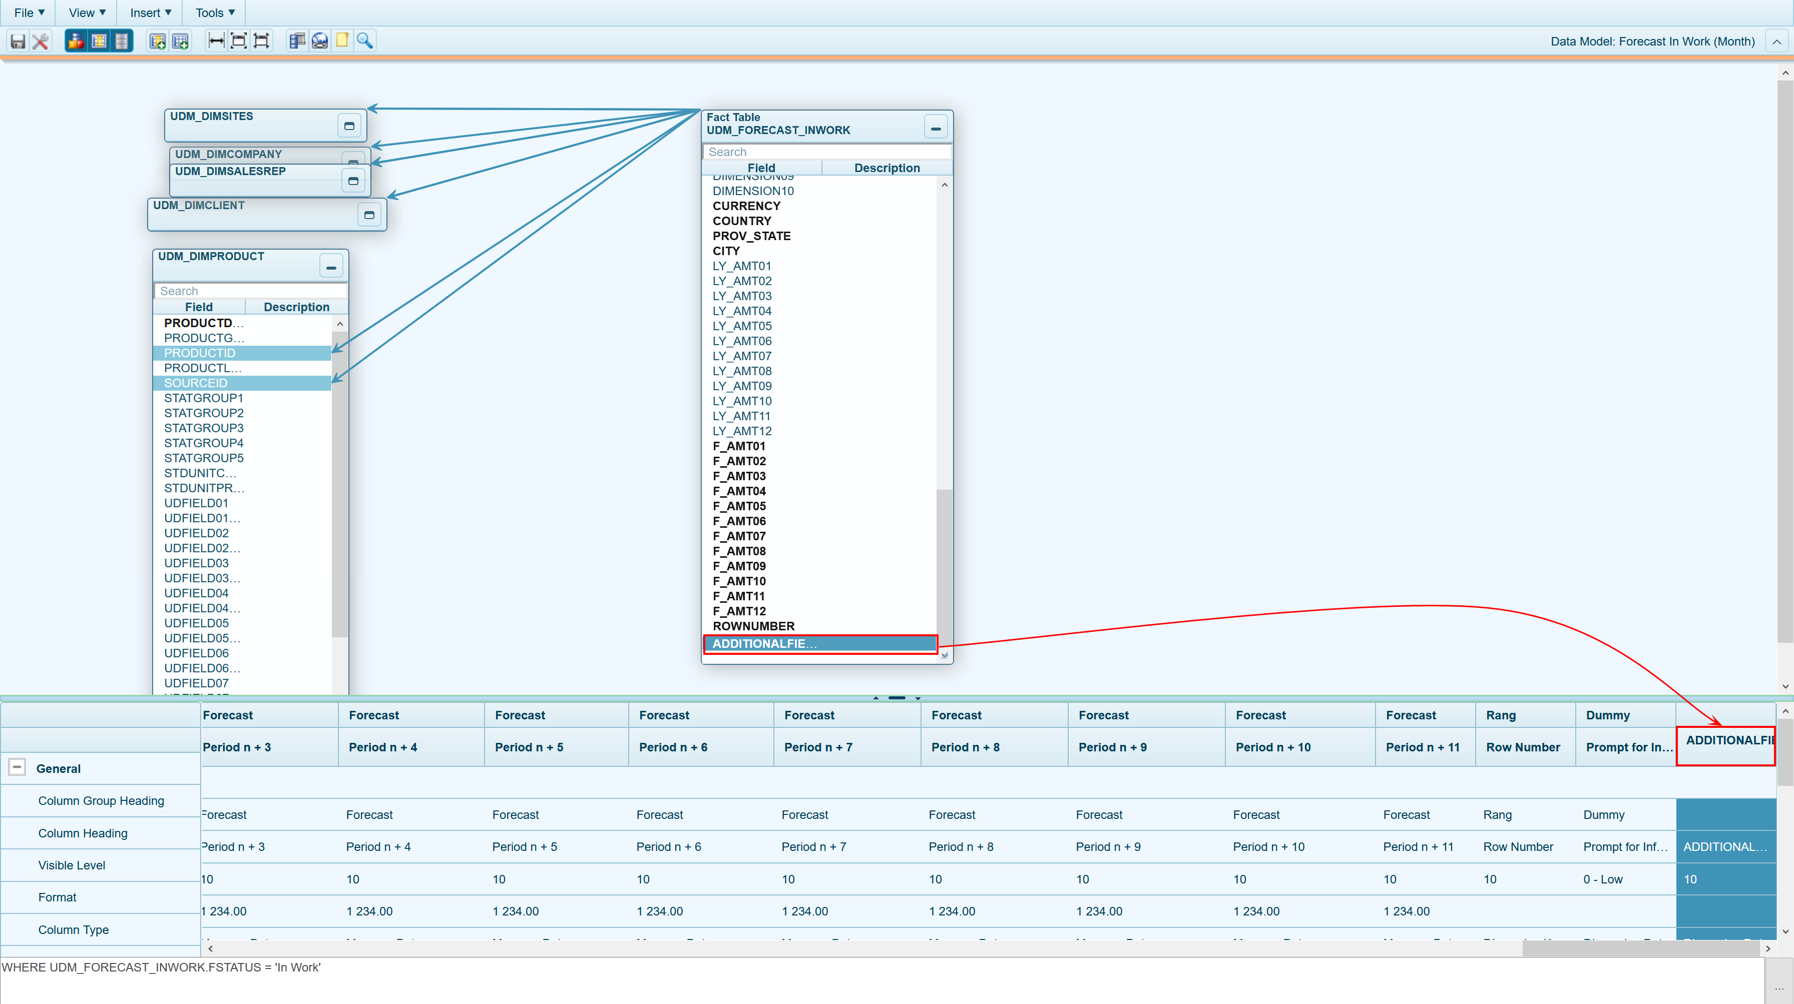Image resolution: width=1794 pixels, height=1004 pixels.
Task: Toggle the database cylinder SQL panel icon
Action: [x=121, y=41]
